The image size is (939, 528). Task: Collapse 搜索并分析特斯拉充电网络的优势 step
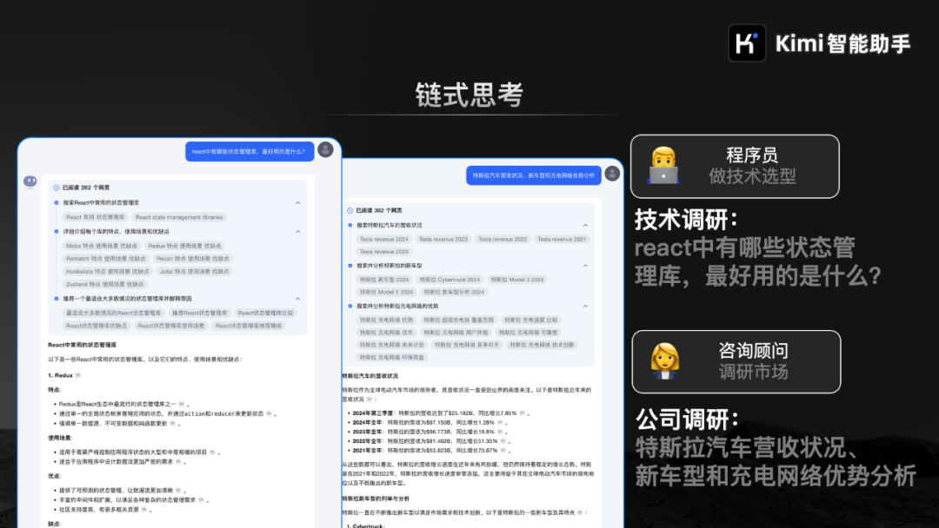point(585,307)
